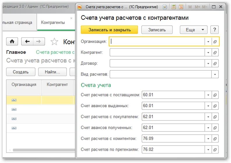Viewport: 231px width, 163px height.
Task: Click into the Контрагент input field
Action: [157, 53]
